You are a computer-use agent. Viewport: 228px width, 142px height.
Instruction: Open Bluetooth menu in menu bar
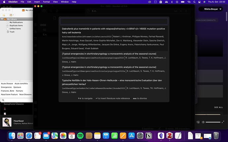pos(172,2)
